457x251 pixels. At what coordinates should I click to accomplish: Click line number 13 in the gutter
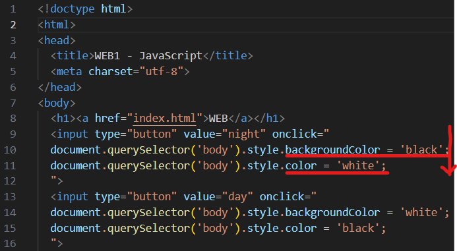click(10, 197)
